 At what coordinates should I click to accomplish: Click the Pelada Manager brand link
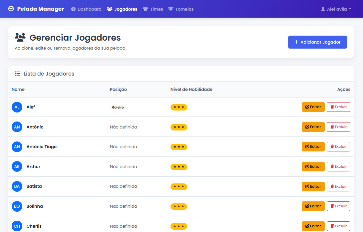click(x=40, y=9)
